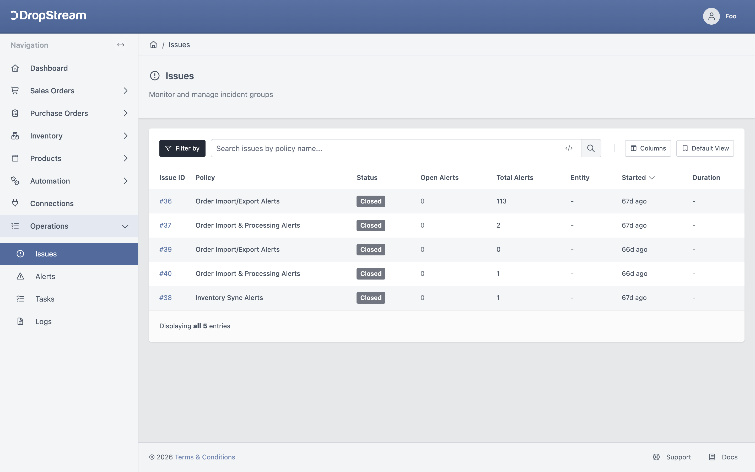Image resolution: width=755 pixels, height=472 pixels.
Task: Toggle advanced query code icon
Action: (x=569, y=148)
